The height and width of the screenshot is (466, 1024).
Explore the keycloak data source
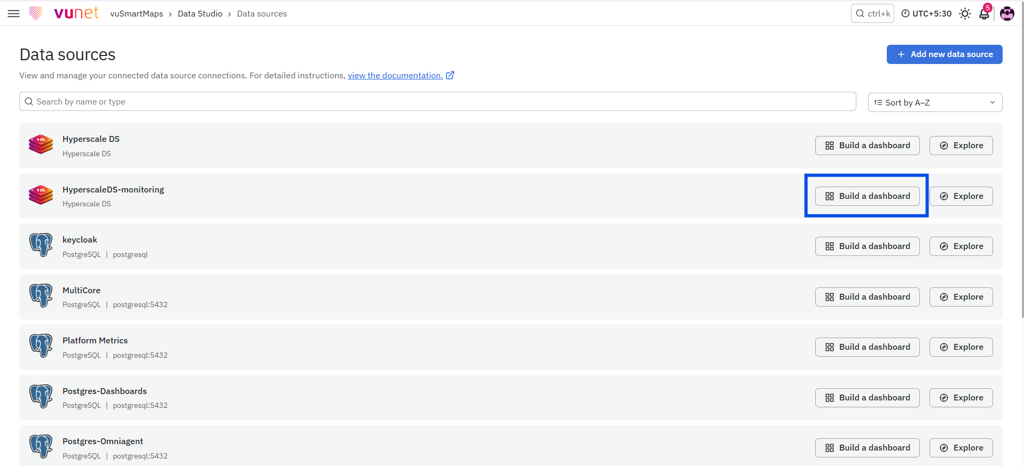pyautogui.click(x=961, y=246)
